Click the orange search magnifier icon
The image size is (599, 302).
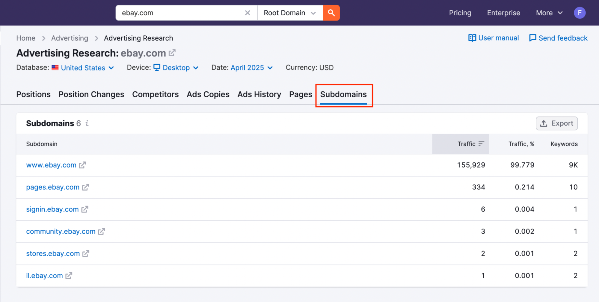click(x=331, y=13)
